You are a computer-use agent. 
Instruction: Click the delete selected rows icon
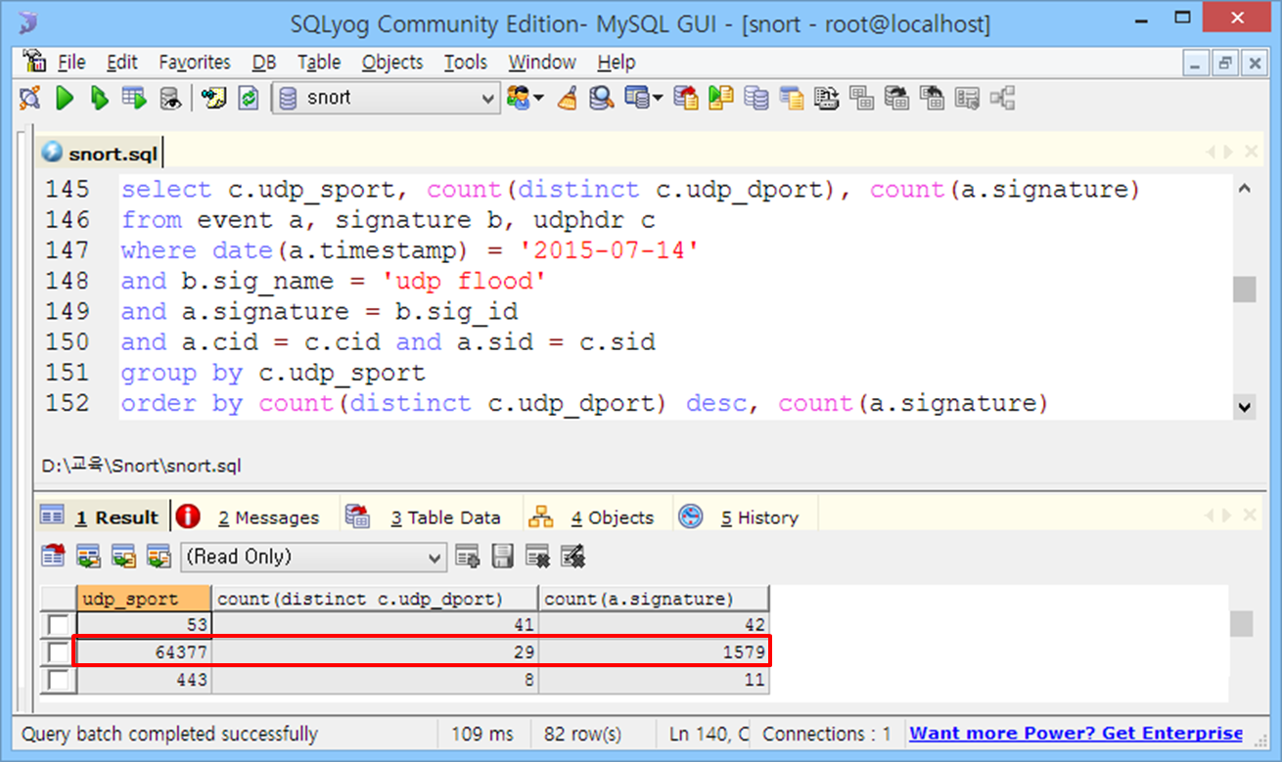[x=538, y=557]
